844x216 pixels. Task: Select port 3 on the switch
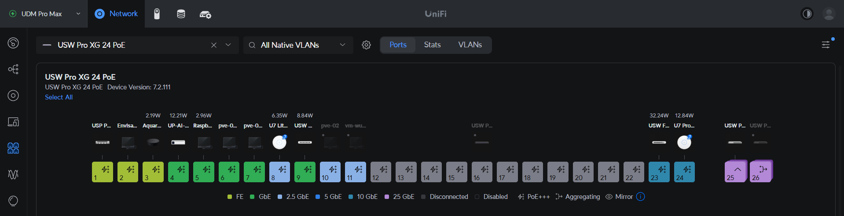pos(153,172)
